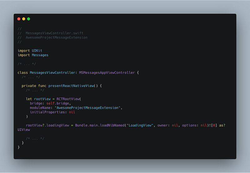Click the MessagesViewController.swift comment line
The width and height of the screenshot is (250, 173).
click(50, 33)
